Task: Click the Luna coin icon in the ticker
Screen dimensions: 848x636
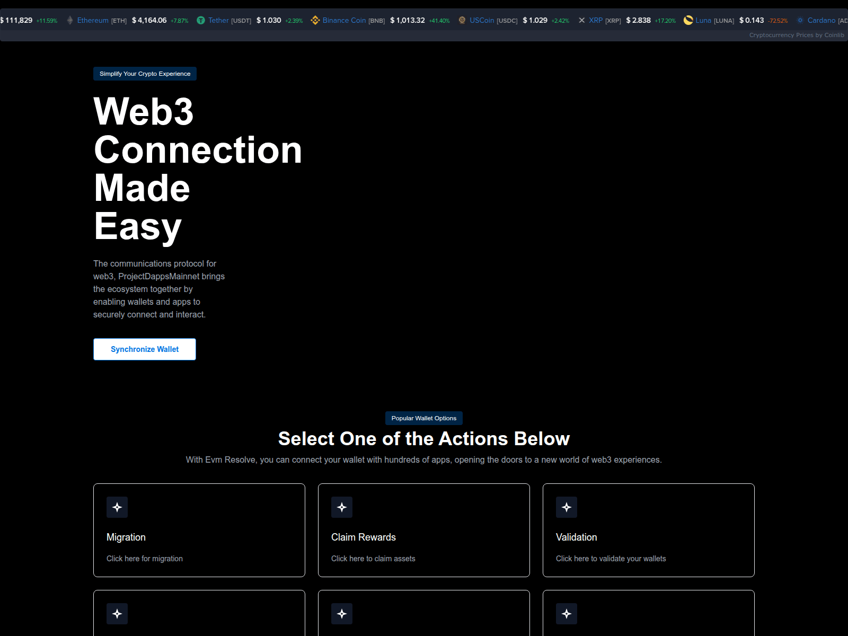Action: coord(688,20)
